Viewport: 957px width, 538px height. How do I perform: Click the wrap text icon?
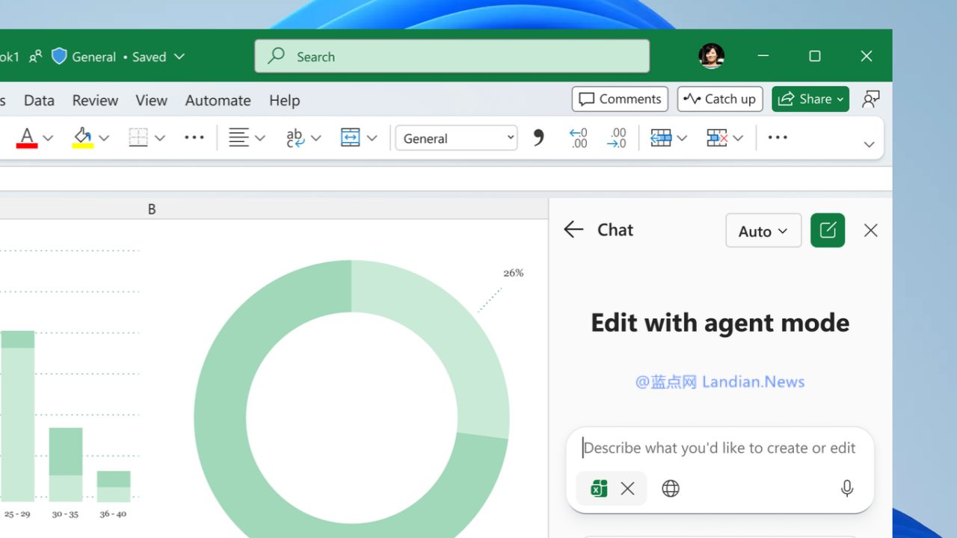[295, 137]
